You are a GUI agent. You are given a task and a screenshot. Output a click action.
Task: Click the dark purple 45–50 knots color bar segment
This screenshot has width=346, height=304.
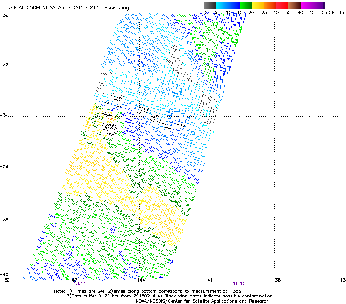[319, 6]
